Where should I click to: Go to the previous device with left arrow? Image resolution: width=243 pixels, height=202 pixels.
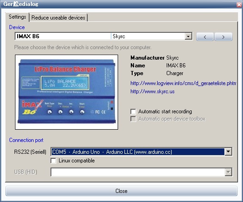click(x=205, y=37)
